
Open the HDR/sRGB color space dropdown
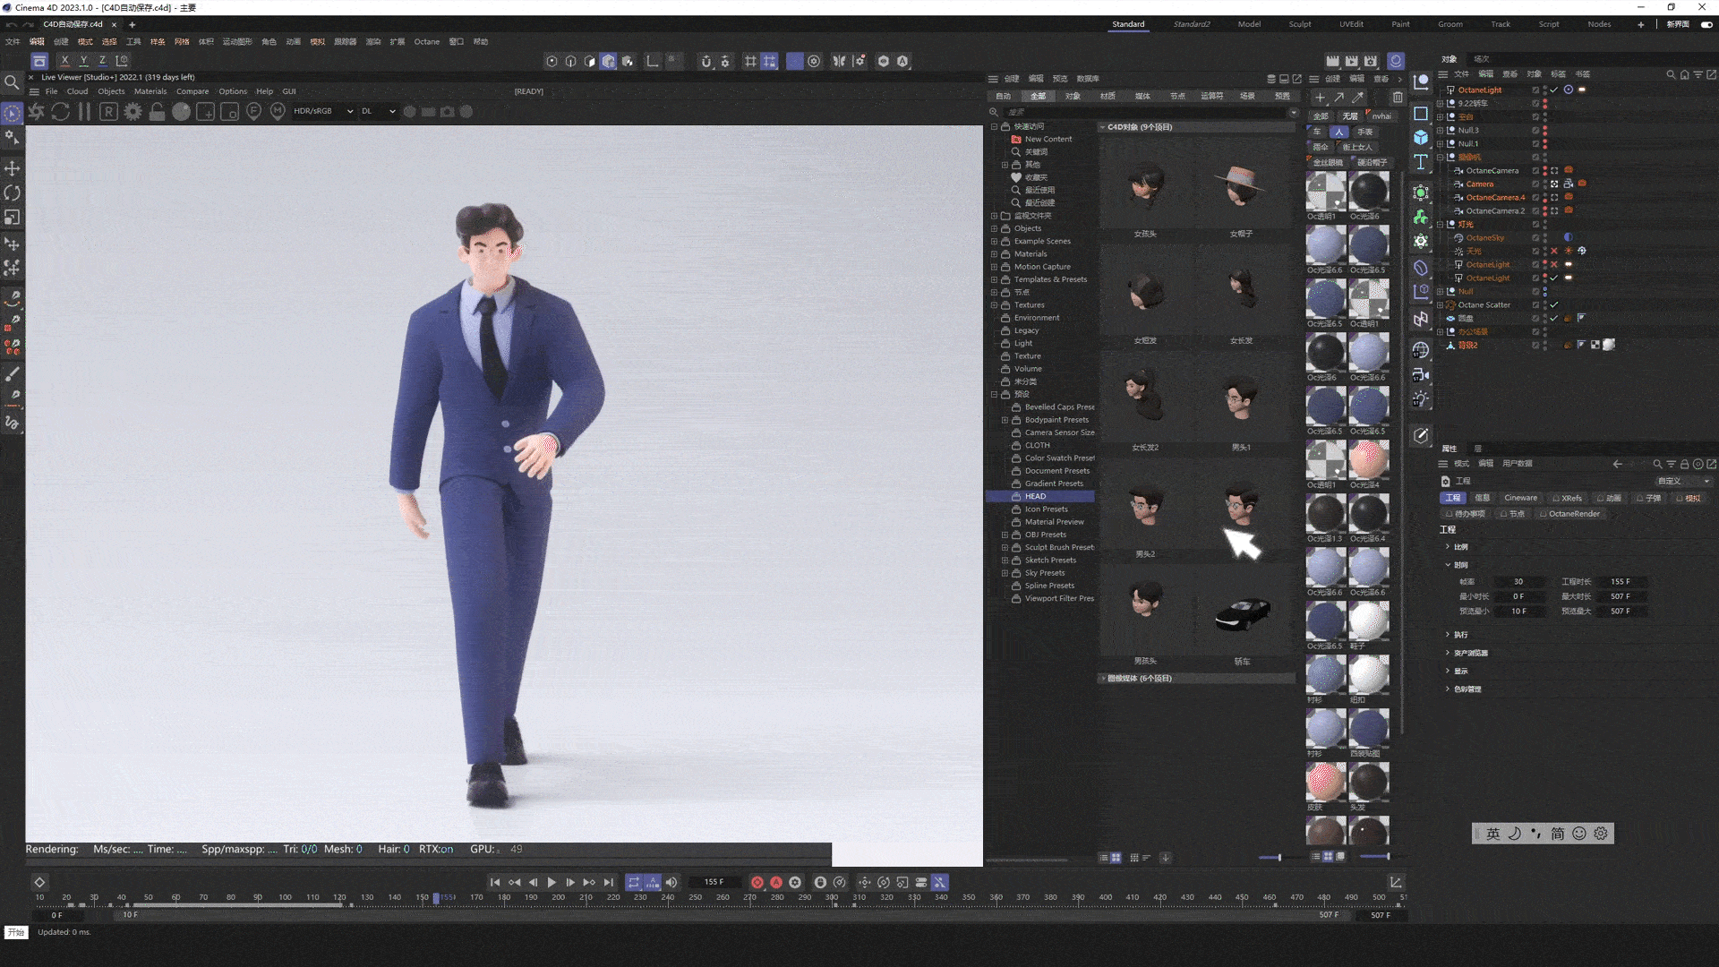[x=322, y=112]
